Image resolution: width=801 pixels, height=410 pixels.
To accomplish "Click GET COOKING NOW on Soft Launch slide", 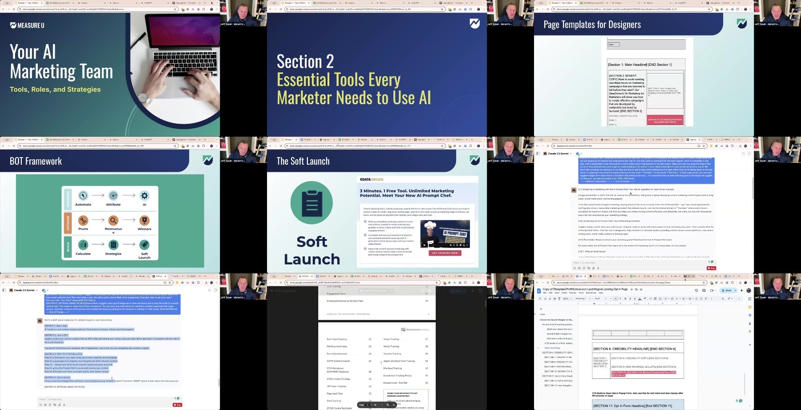I will pyautogui.click(x=445, y=253).
